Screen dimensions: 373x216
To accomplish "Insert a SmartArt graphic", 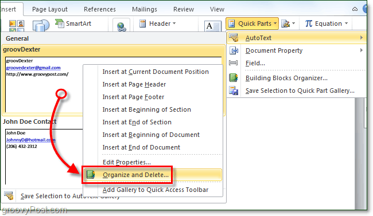I will coord(73,23).
